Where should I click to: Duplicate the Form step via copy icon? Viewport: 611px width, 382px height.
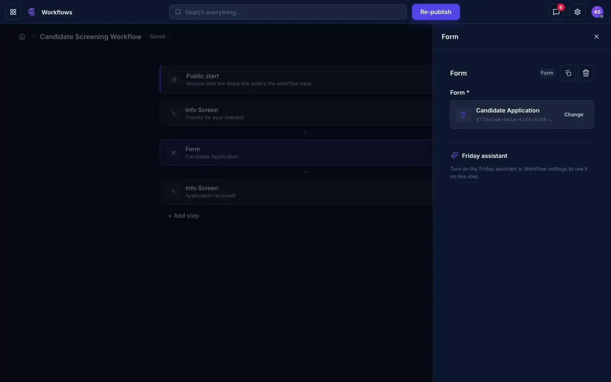coord(568,73)
